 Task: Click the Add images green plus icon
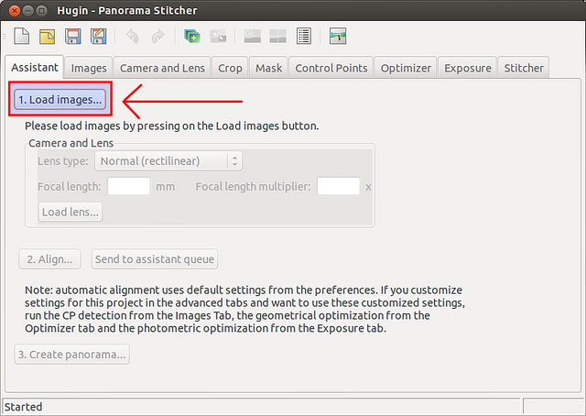click(x=192, y=37)
